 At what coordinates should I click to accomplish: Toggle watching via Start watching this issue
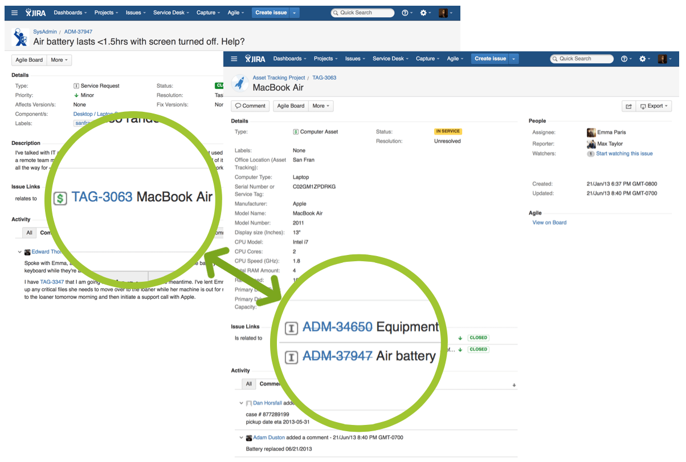624,153
